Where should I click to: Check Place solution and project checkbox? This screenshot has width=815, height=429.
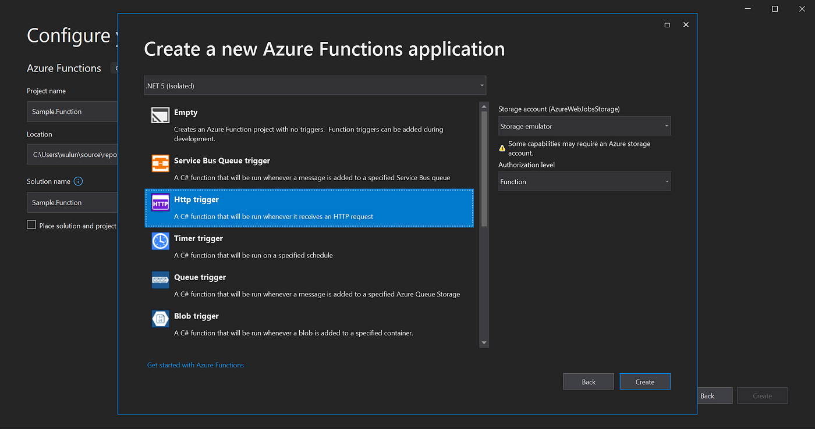click(31, 224)
